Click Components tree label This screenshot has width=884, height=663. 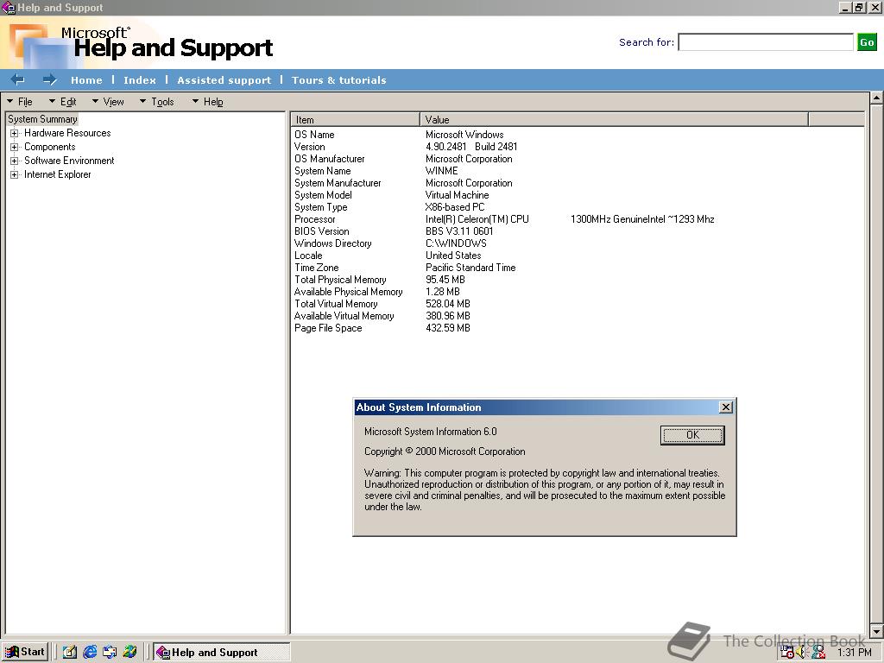click(x=49, y=147)
